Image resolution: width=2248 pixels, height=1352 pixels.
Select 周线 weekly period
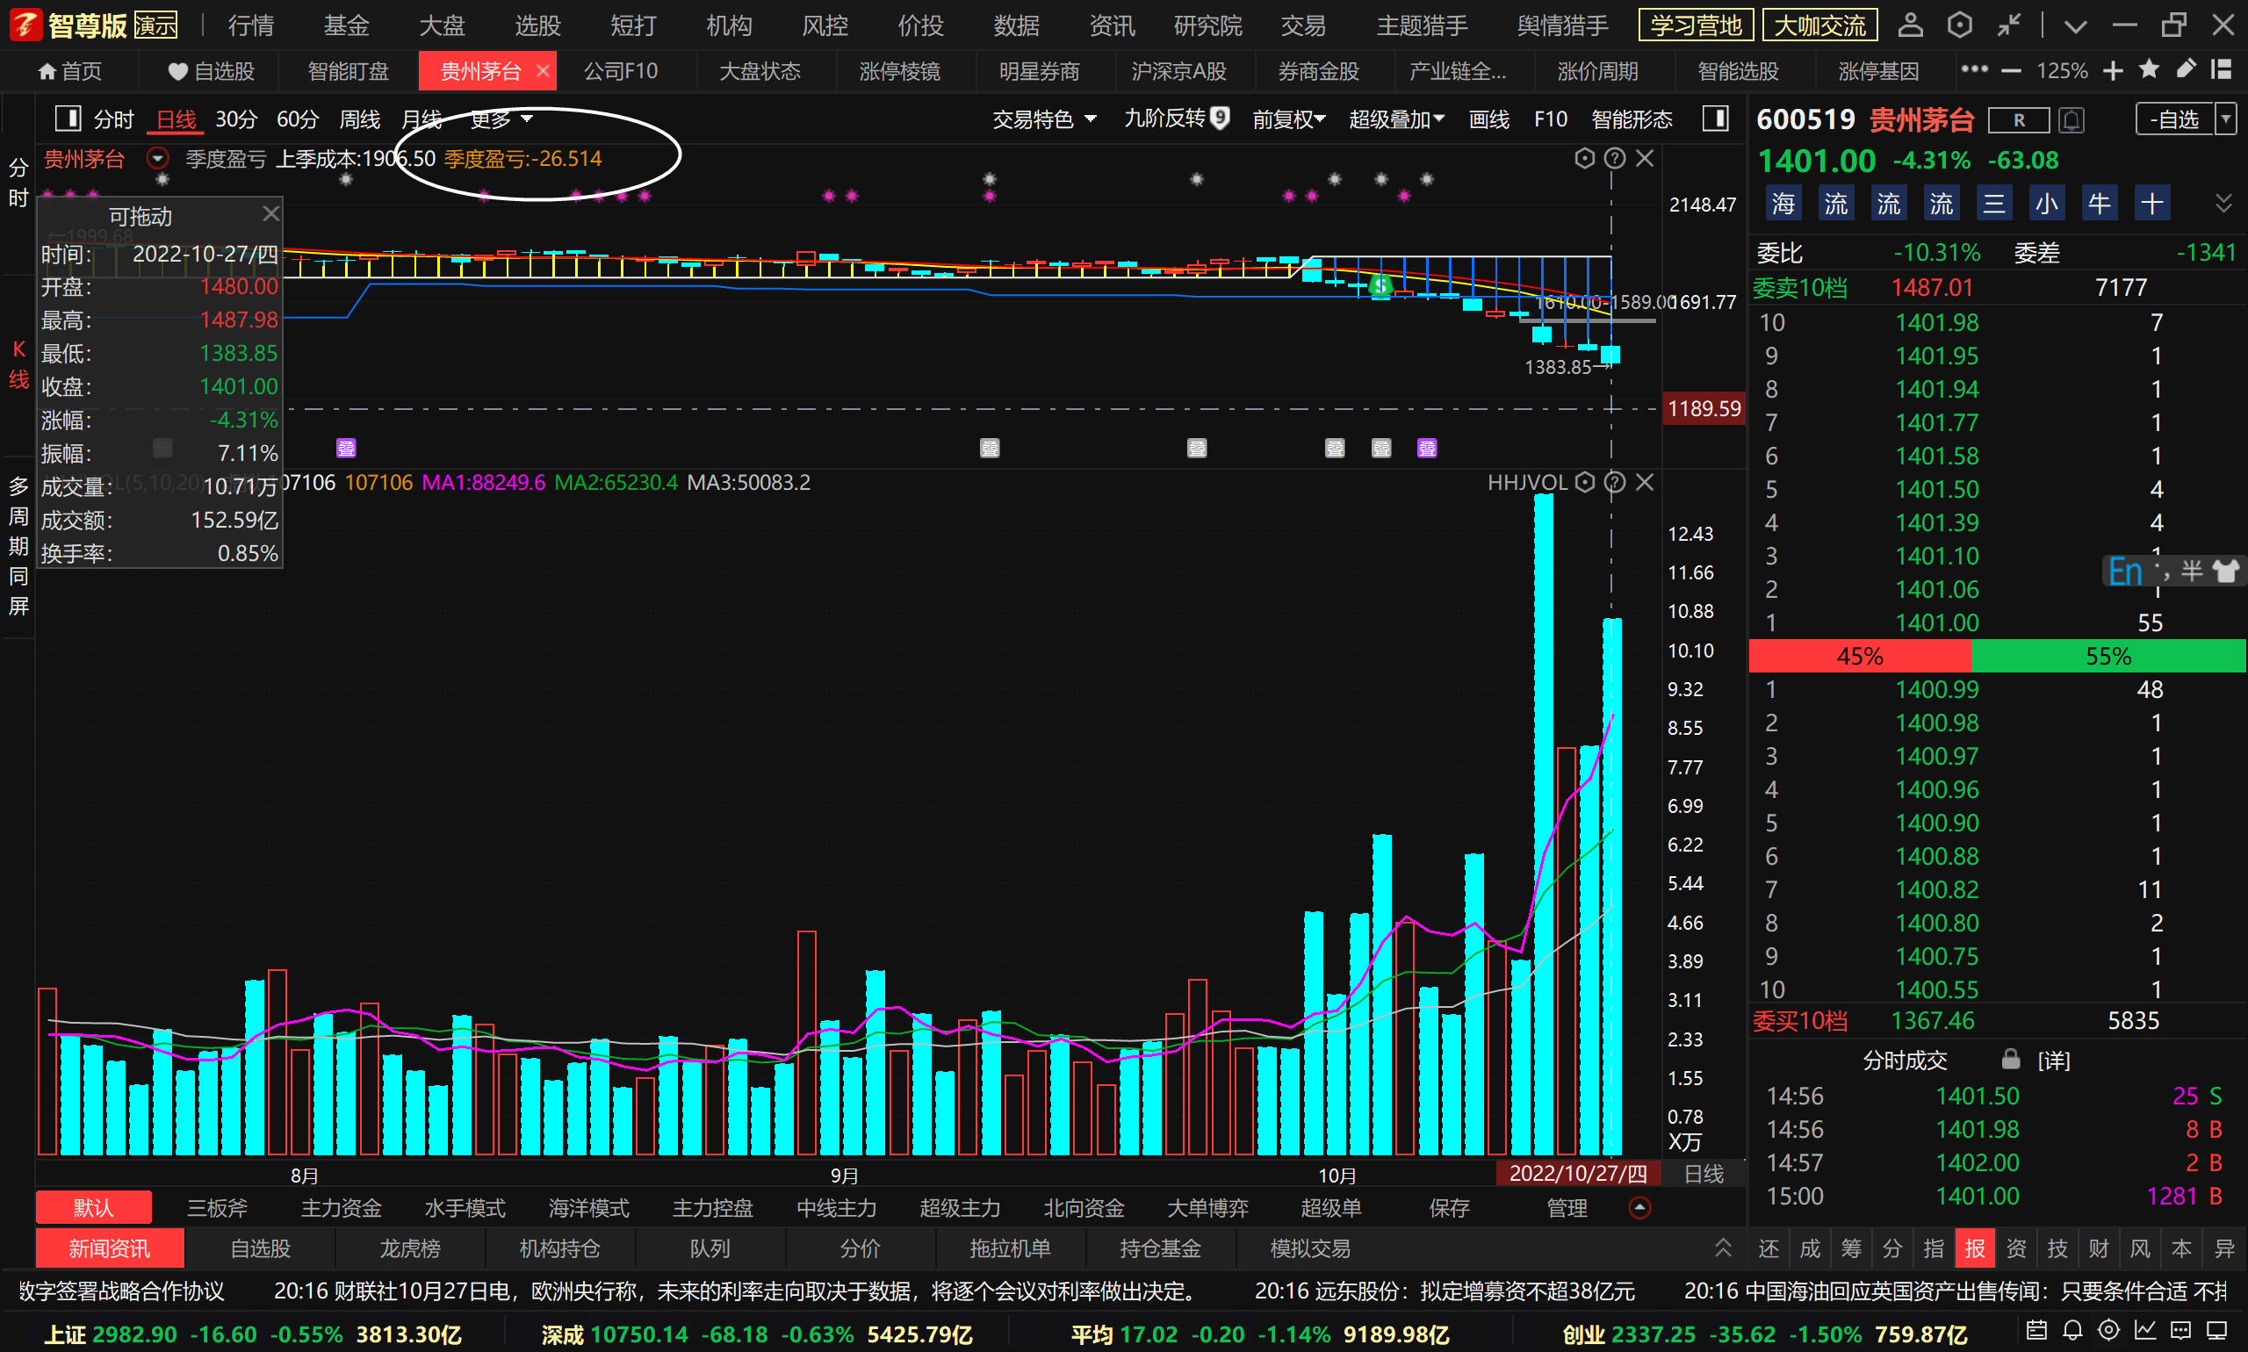click(x=359, y=119)
